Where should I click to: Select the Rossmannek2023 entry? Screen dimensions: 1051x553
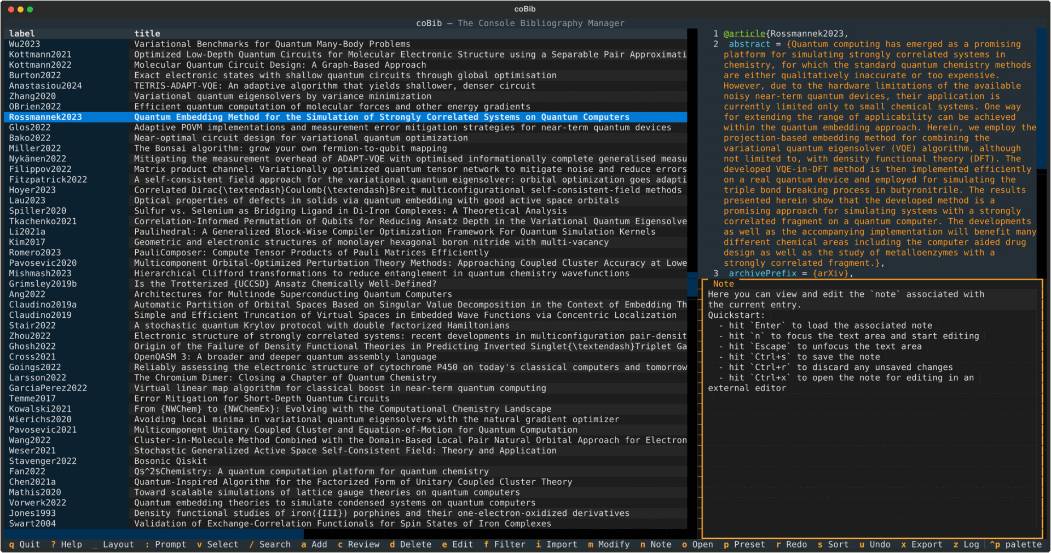pos(219,117)
